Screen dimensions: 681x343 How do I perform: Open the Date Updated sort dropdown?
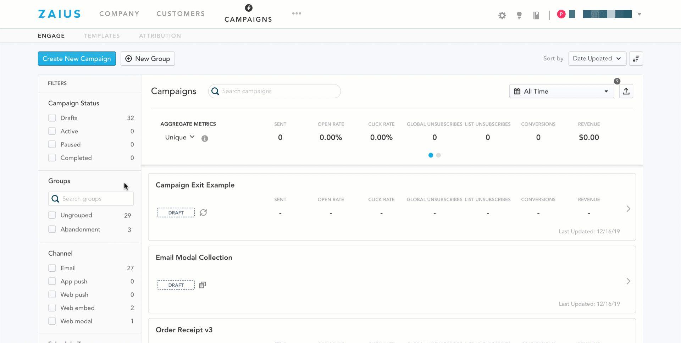coord(597,59)
